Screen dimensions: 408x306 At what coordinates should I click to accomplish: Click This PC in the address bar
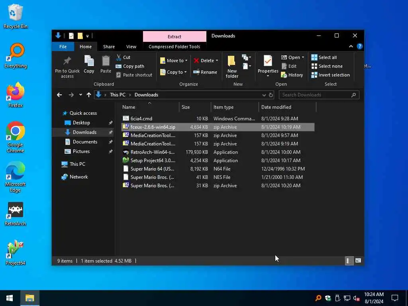pos(118,95)
